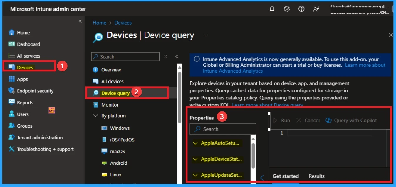The image size is (396, 187).
Task: Select the macOS platform
Action: 117,151
